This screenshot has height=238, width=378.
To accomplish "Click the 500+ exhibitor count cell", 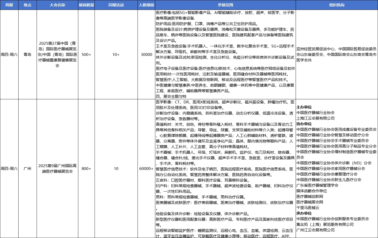I will (86, 54).
